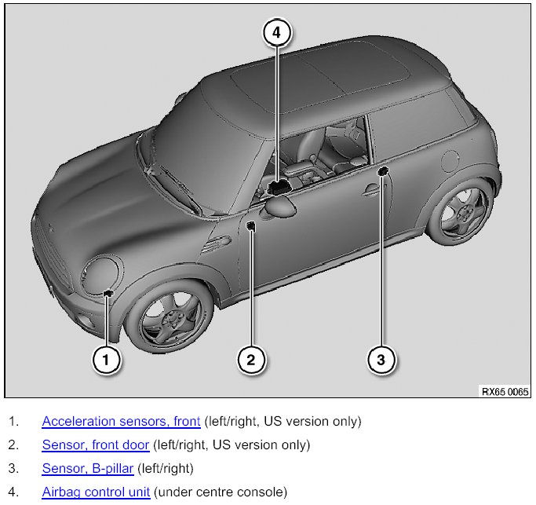Follow the 'Sensor, B-pillar' link
The width and height of the screenshot is (536, 505).
pos(88,468)
